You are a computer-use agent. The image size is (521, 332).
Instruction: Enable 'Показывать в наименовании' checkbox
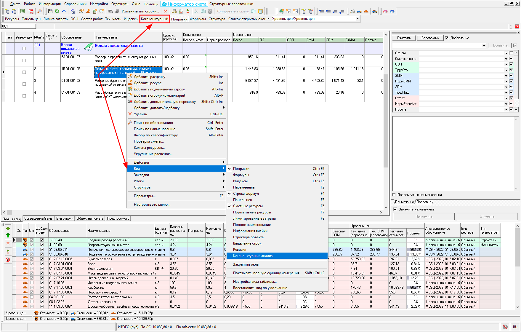pyautogui.click(x=394, y=195)
